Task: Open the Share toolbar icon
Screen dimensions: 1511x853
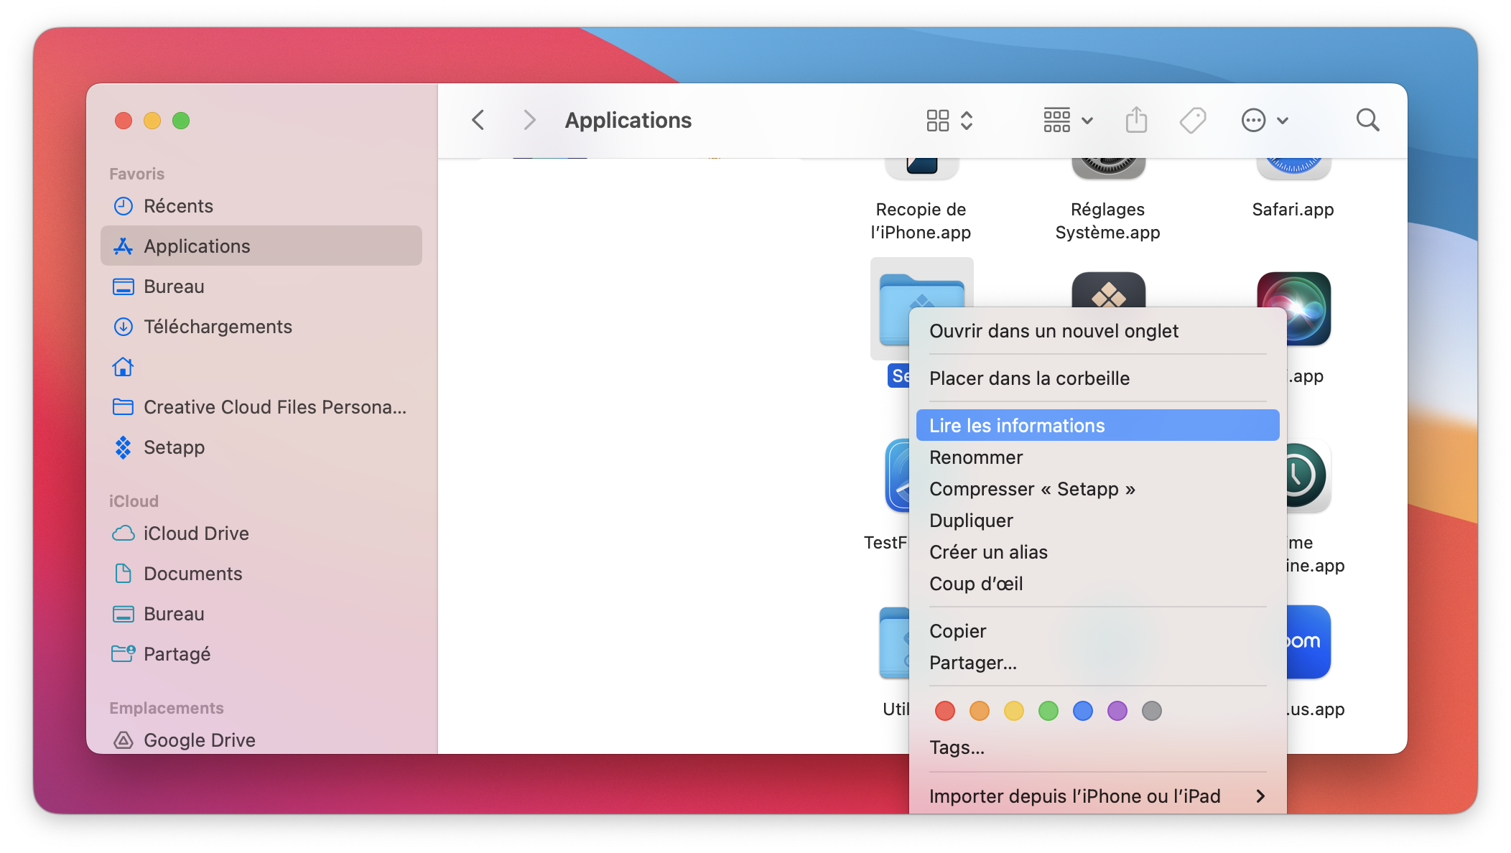Action: pyautogui.click(x=1135, y=120)
